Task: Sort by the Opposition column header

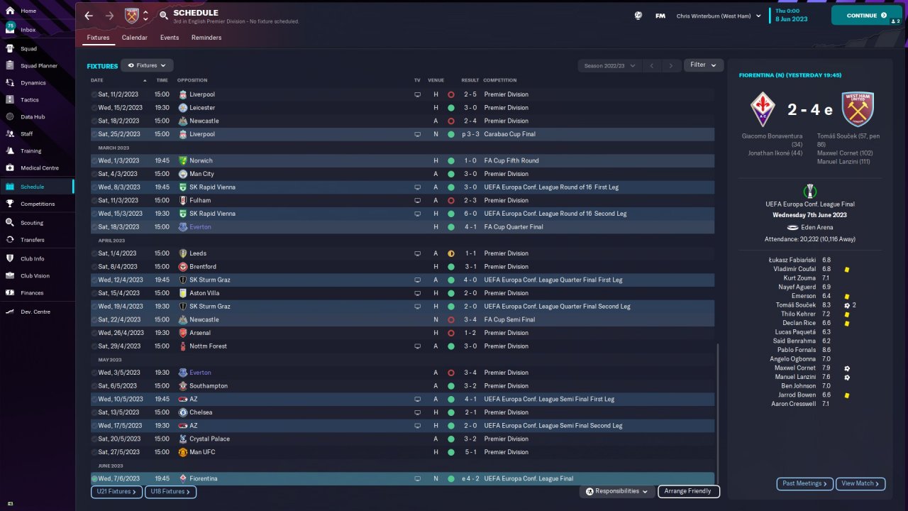Action: [x=192, y=80]
